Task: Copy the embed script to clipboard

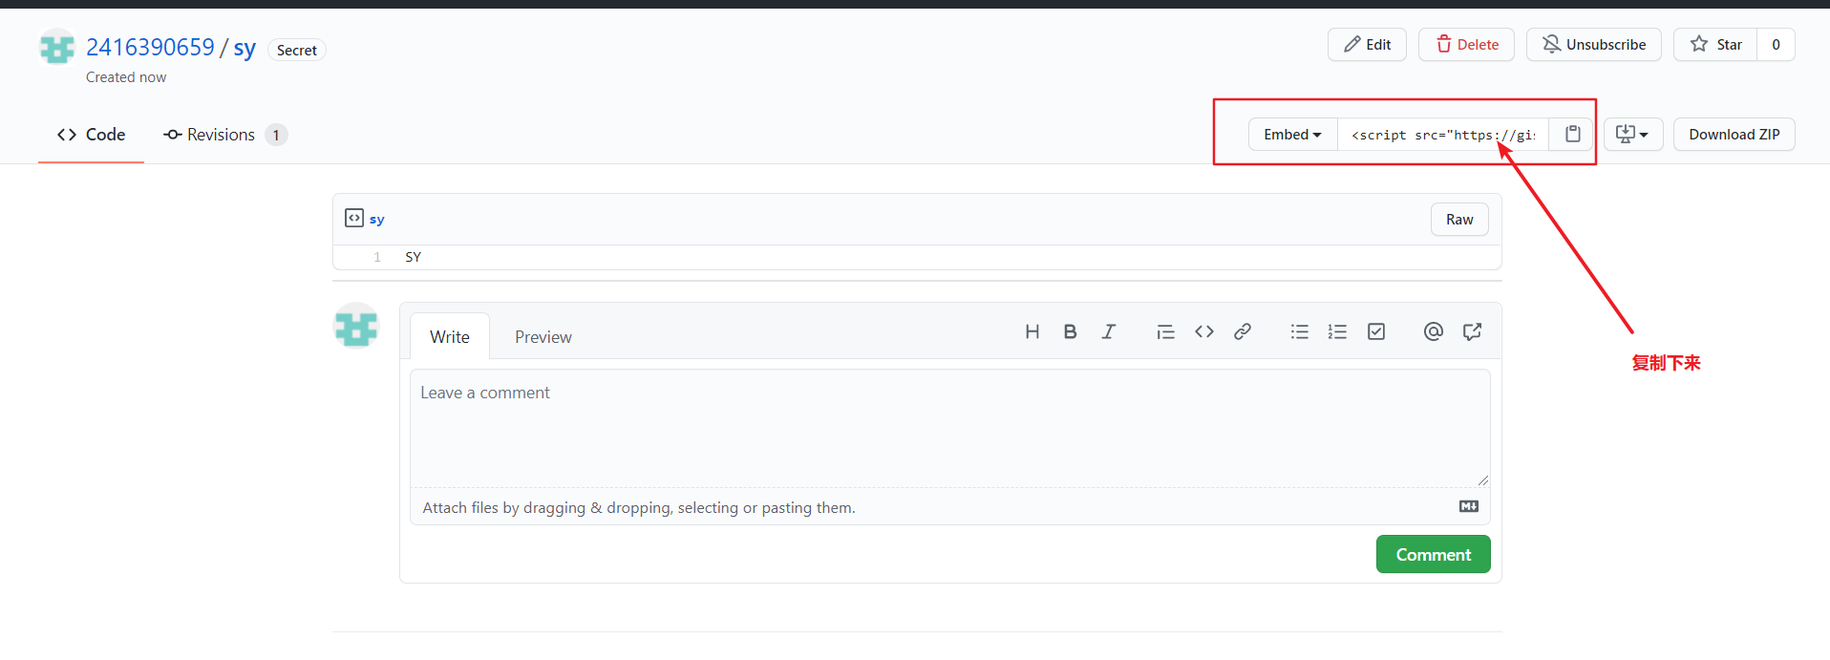Action: [x=1572, y=135]
